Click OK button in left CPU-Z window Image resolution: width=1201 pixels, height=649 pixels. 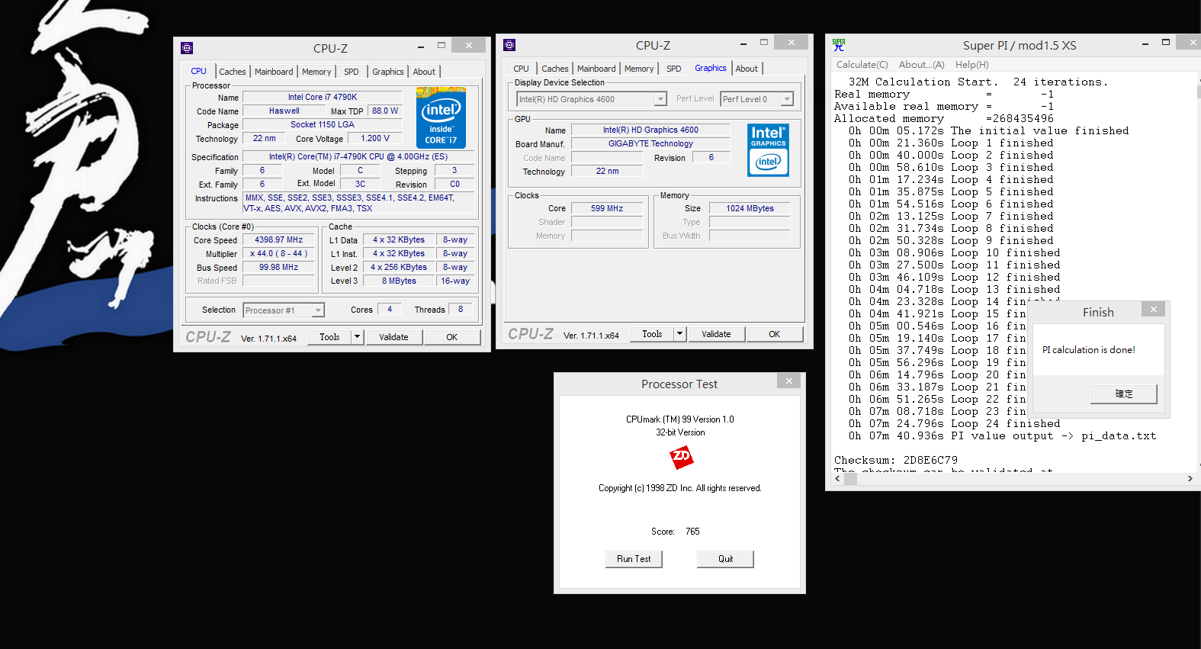452,337
